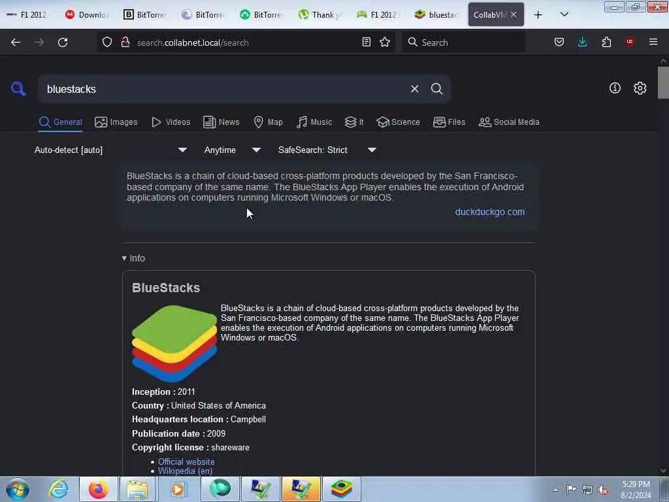
Task: Click the Copyright license : shareware text
Action: click(191, 447)
